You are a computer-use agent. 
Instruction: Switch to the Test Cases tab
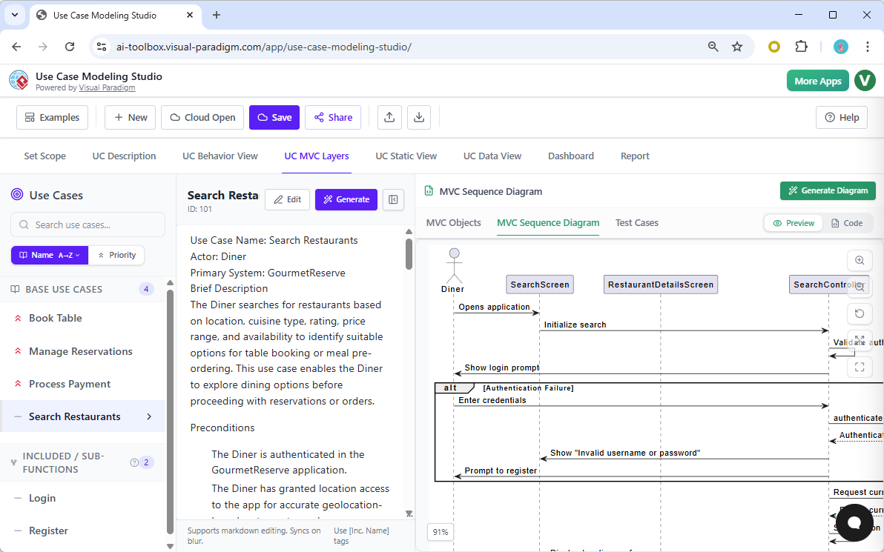click(636, 222)
